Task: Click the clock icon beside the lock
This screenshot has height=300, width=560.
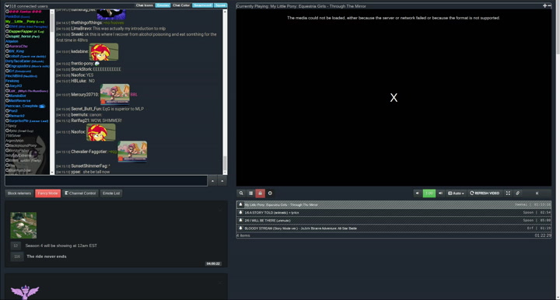Action: tap(270, 194)
